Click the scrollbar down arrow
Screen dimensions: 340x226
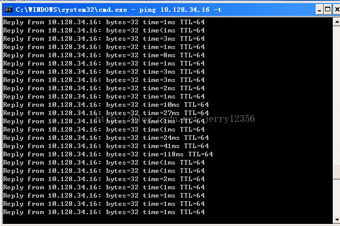pyautogui.click(x=337, y=219)
